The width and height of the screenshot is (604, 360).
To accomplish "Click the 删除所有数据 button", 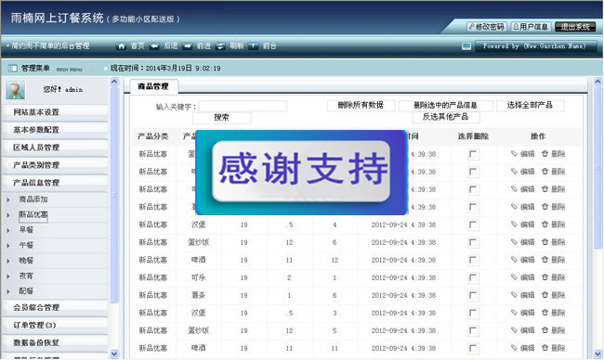I will (361, 106).
